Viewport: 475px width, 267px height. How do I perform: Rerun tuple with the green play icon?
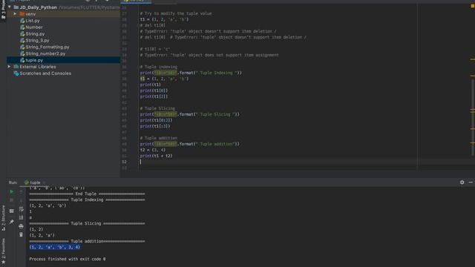pos(12,191)
